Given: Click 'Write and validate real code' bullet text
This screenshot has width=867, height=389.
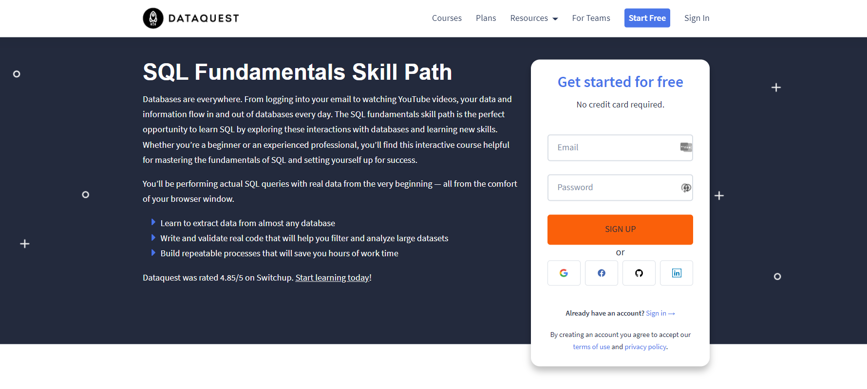Looking at the screenshot, I should (304, 238).
